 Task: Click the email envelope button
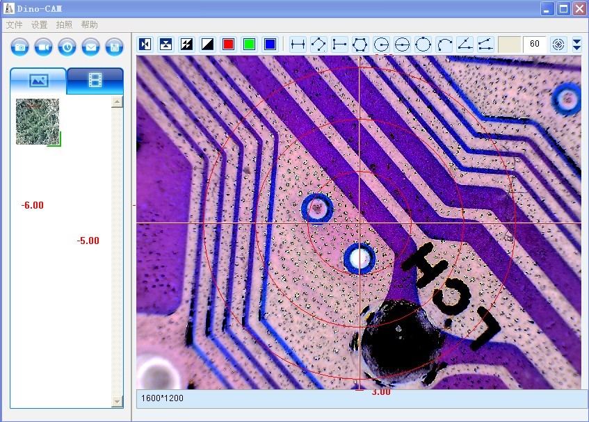[x=90, y=47]
